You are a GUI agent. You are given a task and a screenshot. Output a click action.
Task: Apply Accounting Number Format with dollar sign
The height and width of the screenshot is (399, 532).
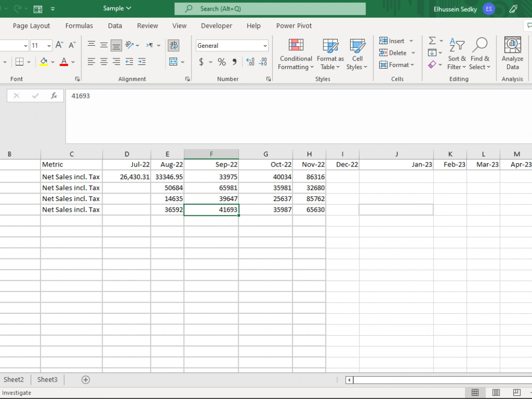click(202, 62)
